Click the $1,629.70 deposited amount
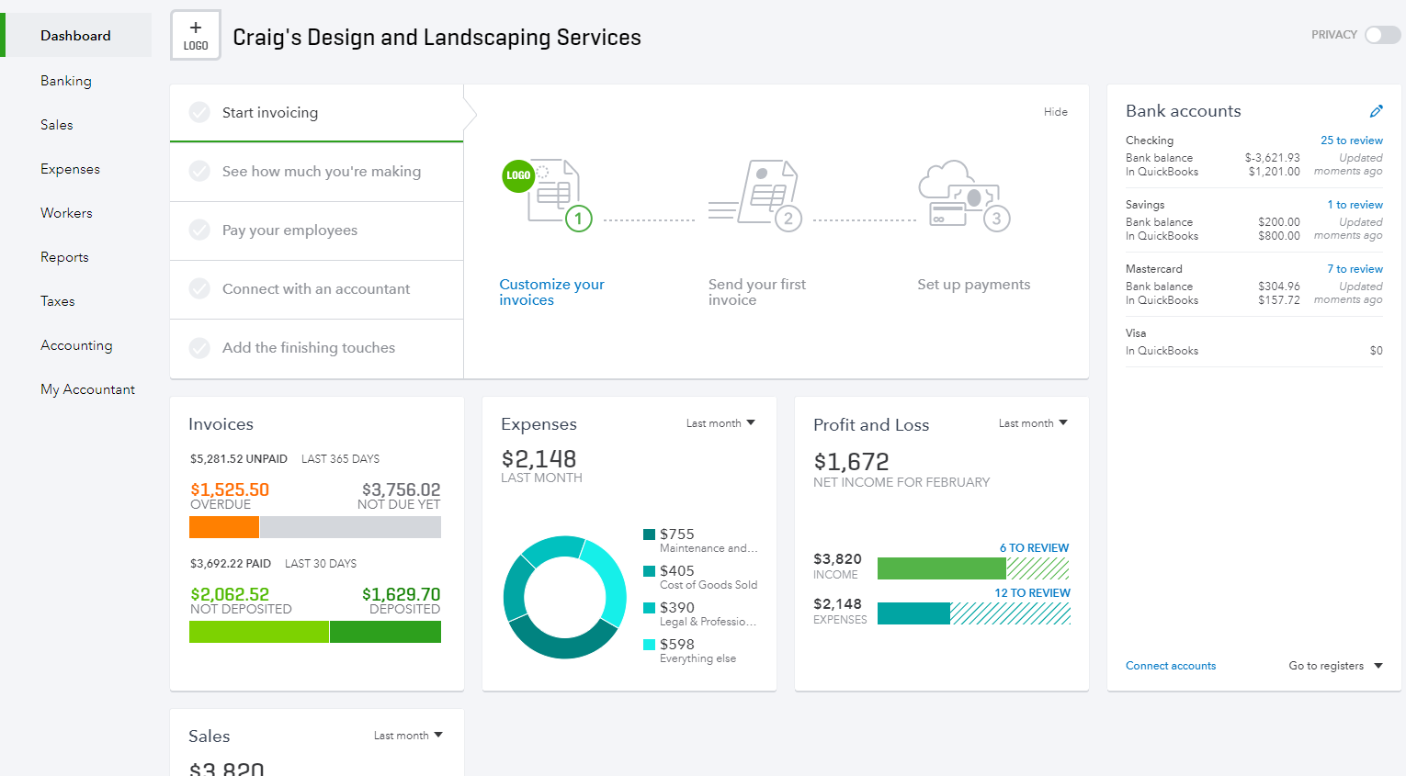The width and height of the screenshot is (1406, 776). [x=401, y=594]
